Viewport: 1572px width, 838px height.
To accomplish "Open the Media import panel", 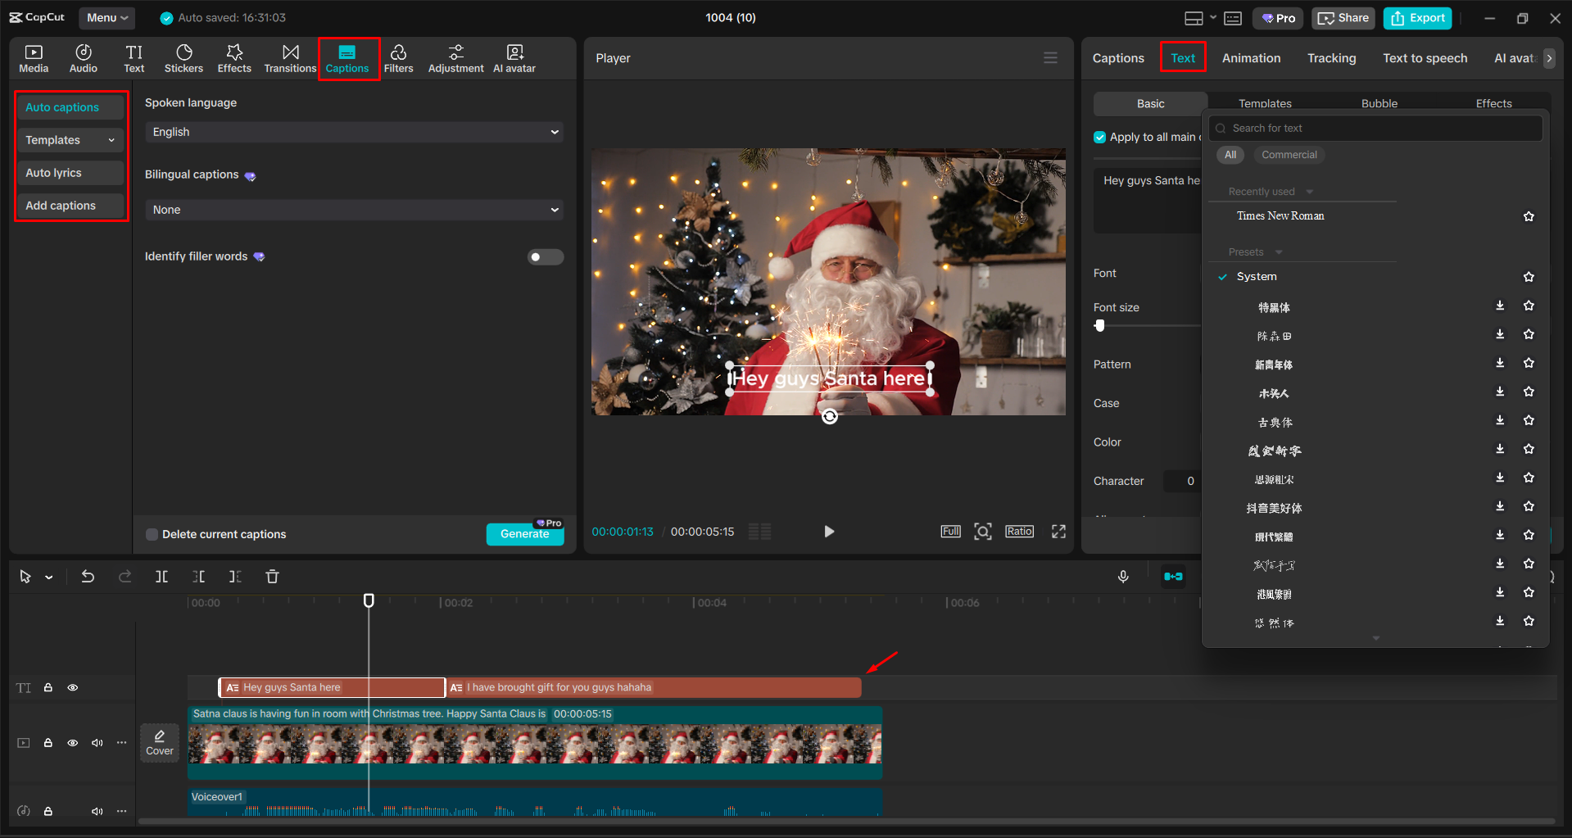I will click(34, 57).
